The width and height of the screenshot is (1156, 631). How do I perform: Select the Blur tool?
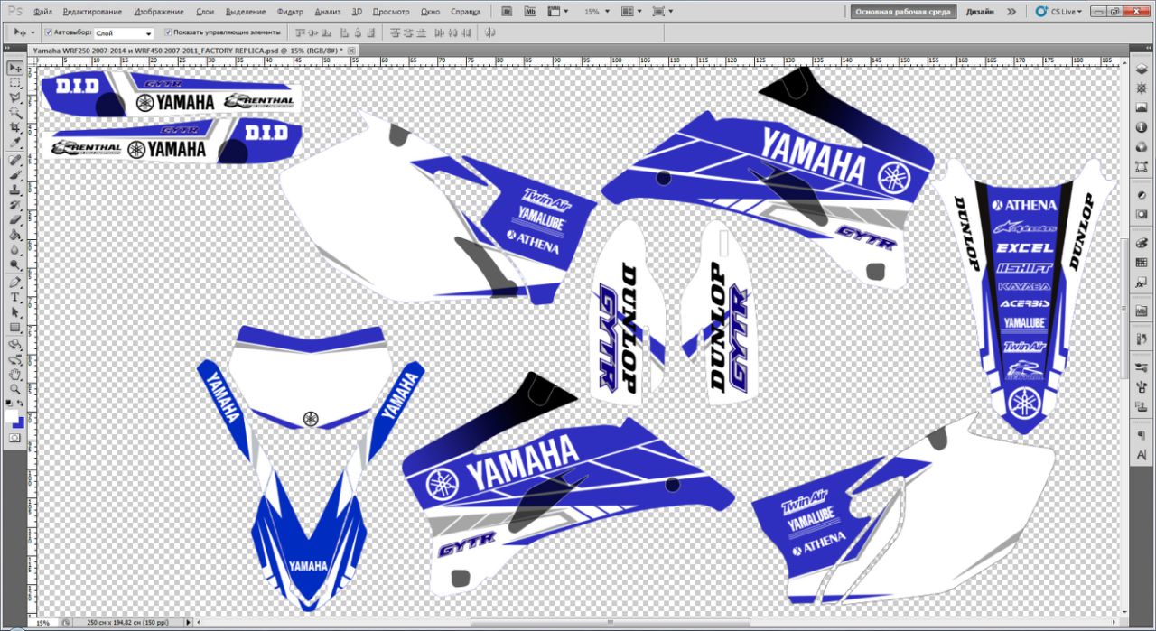click(x=15, y=249)
